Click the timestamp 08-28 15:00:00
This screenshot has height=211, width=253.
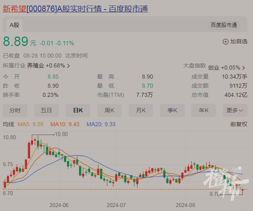coord(42,56)
